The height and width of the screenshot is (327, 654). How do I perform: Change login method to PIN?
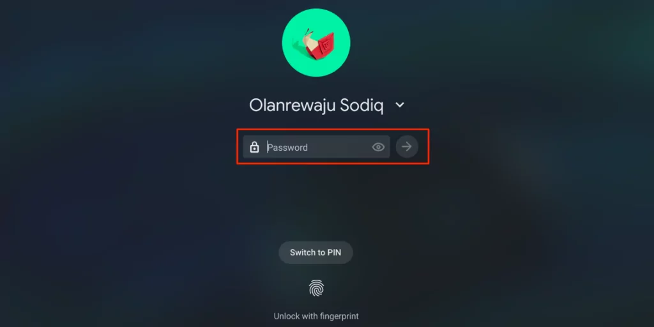coord(316,252)
